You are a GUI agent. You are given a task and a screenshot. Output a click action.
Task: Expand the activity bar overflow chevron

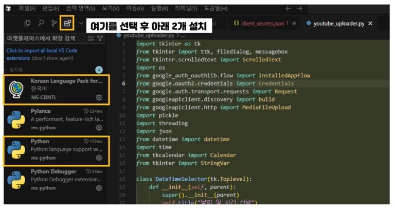pos(81,23)
